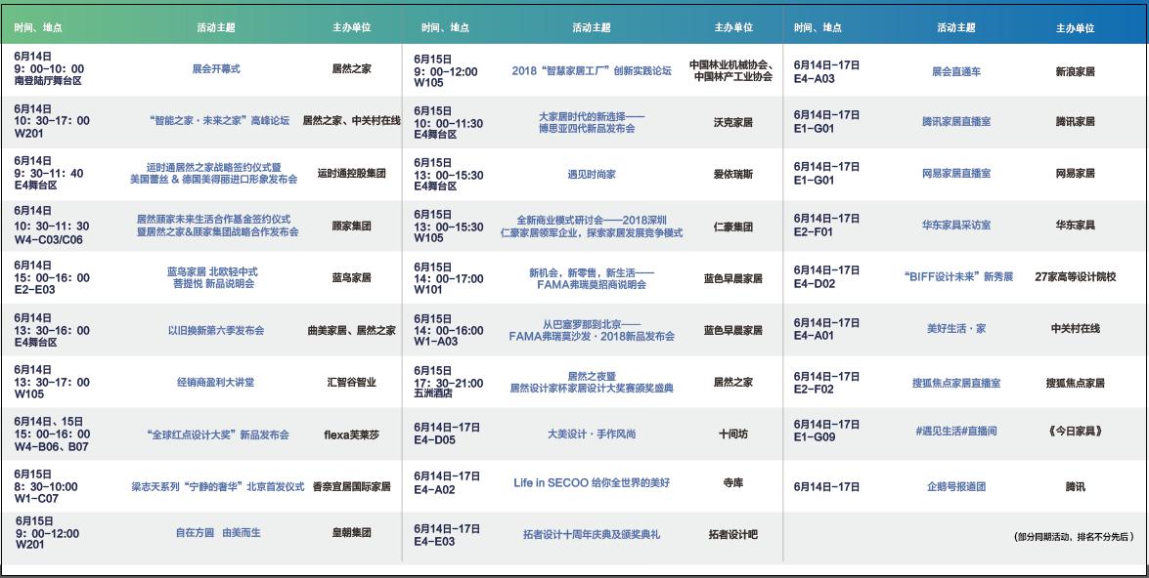Select organizer 中国林业机械协会、中国林产工业协会

[x=732, y=71]
